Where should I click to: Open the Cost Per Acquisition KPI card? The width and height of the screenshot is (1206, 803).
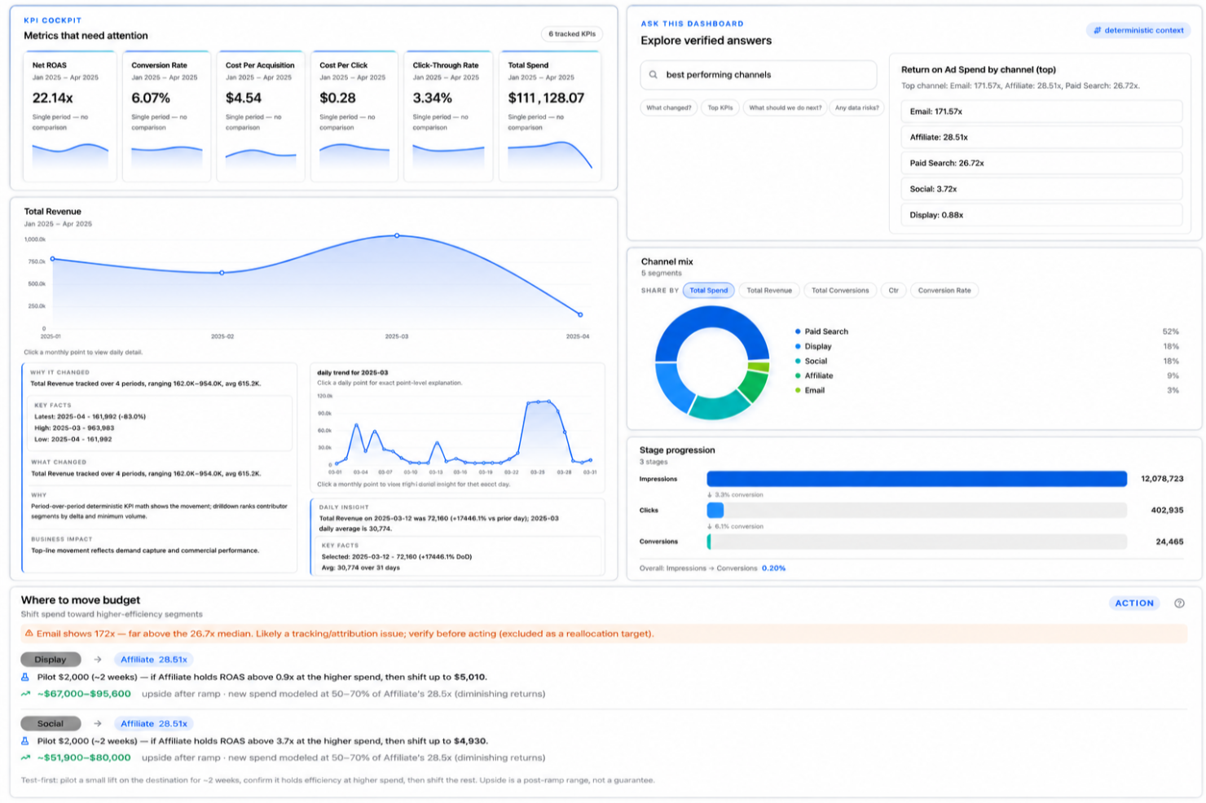(261, 116)
